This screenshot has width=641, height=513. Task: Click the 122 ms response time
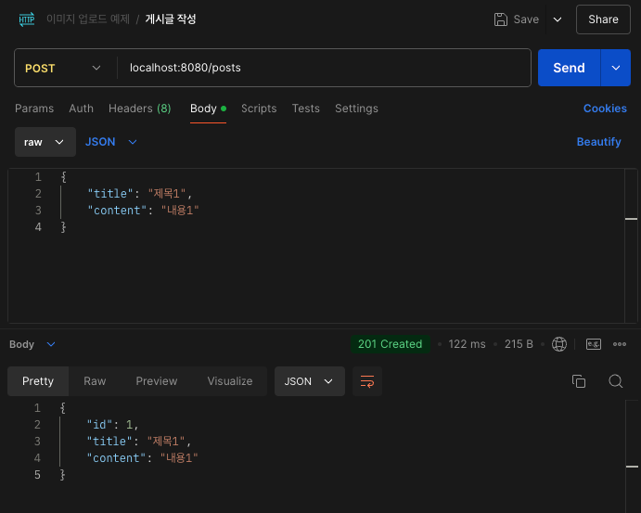click(467, 344)
